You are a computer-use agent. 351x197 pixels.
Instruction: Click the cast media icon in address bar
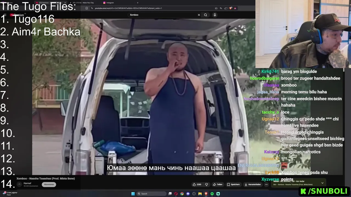click(216, 8)
